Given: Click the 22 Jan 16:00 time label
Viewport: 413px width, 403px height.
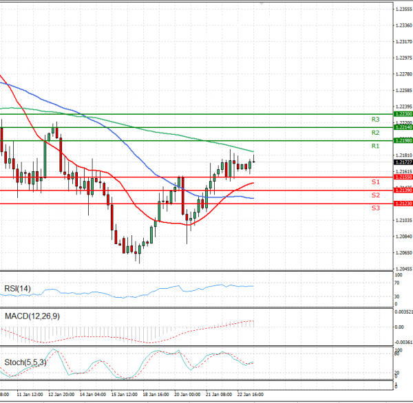Looking at the screenshot, I should click(251, 394).
